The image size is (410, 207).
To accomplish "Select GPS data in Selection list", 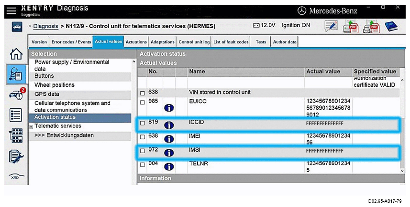I will click(x=80, y=94).
